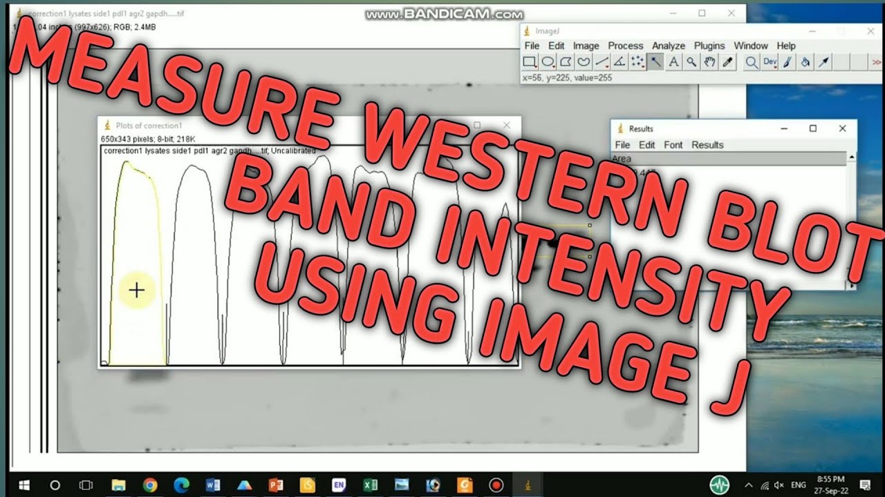Open PowerPoint from the taskbar
The height and width of the screenshot is (497, 885).
pyautogui.click(x=276, y=485)
